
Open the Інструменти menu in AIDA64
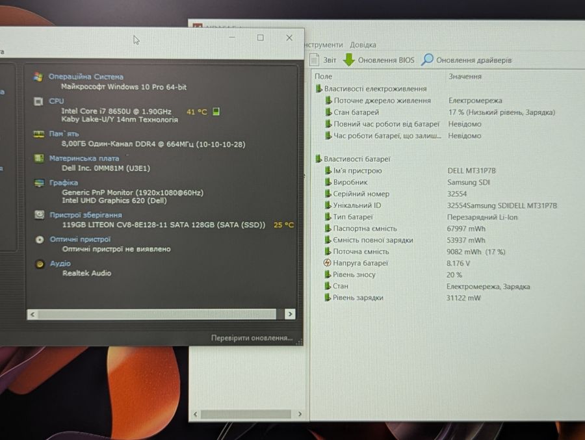(x=323, y=45)
